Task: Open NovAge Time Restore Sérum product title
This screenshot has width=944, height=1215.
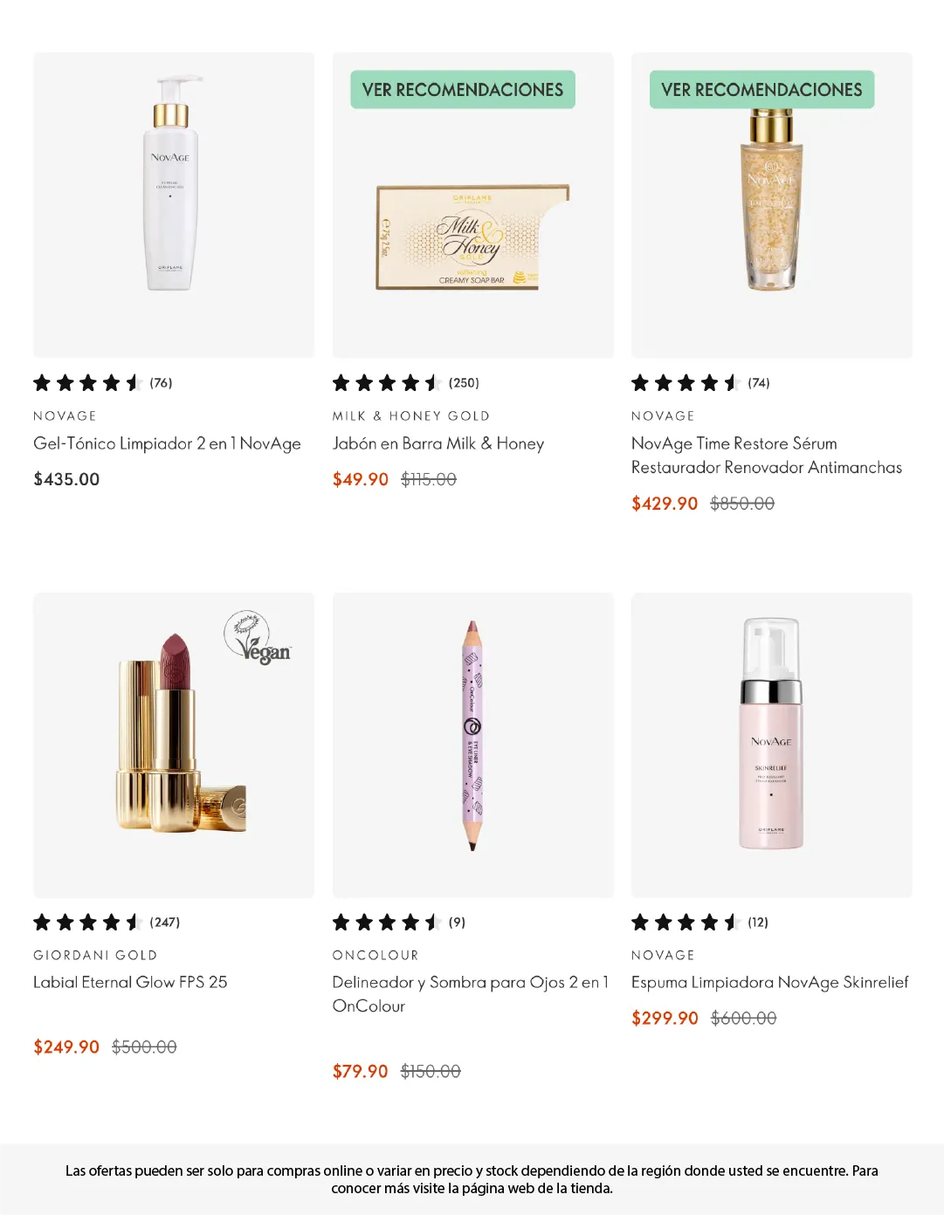Action: pyautogui.click(x=766, y=455)
